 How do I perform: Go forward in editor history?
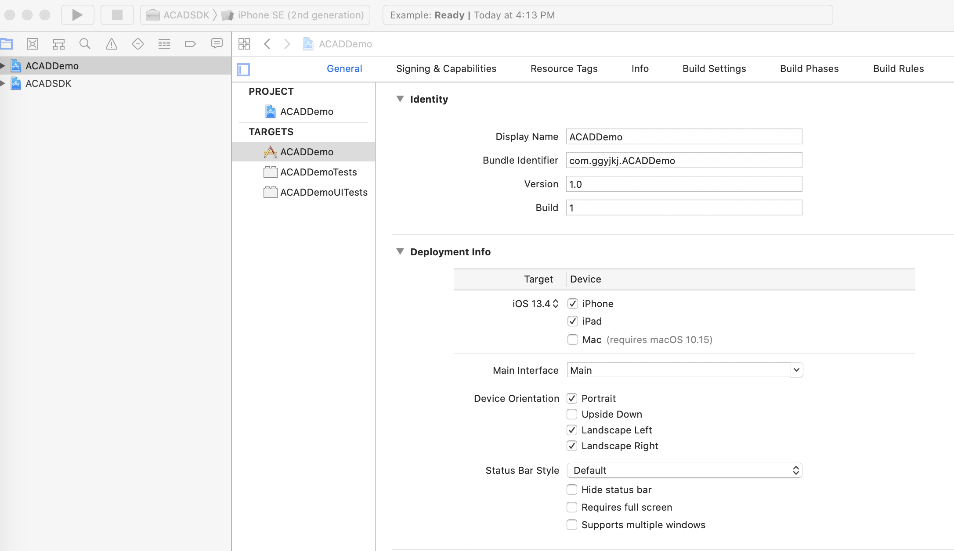tap(287, 44)
